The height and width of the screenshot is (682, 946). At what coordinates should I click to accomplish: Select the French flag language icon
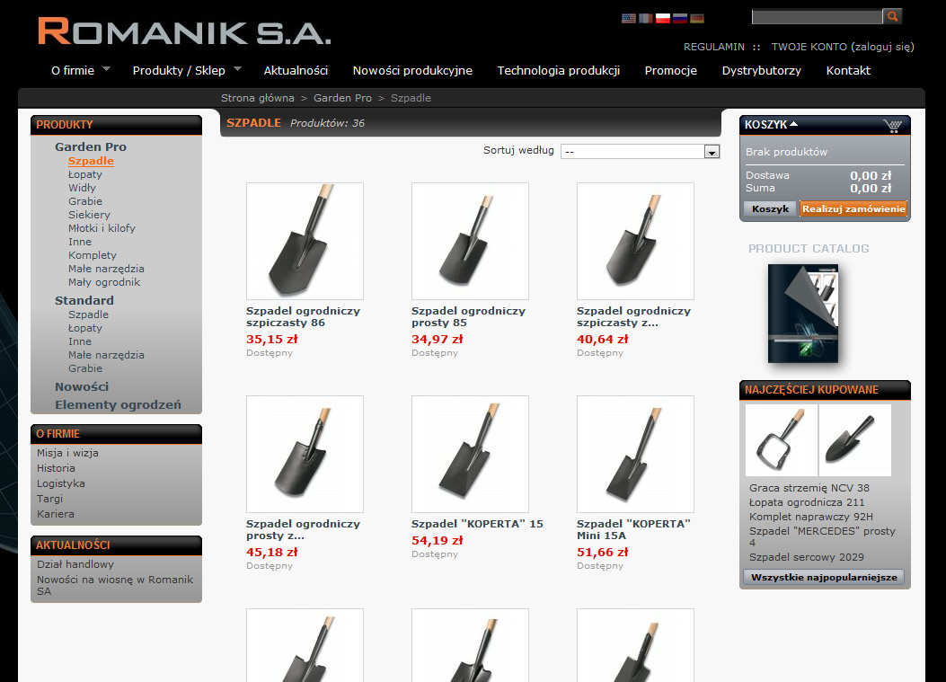tap(646, 18)
